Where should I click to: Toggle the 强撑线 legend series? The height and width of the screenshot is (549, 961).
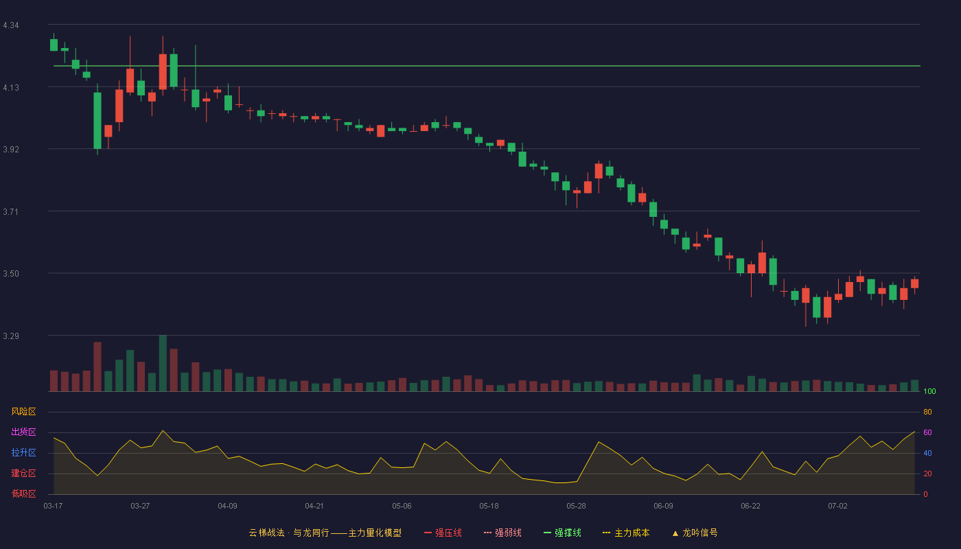562,533
